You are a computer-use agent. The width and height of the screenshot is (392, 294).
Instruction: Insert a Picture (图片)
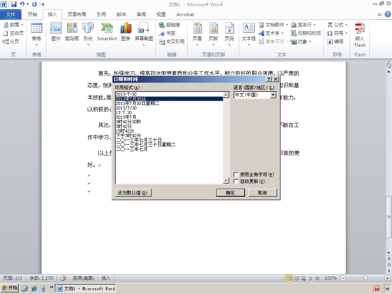(x=56, y=32)
